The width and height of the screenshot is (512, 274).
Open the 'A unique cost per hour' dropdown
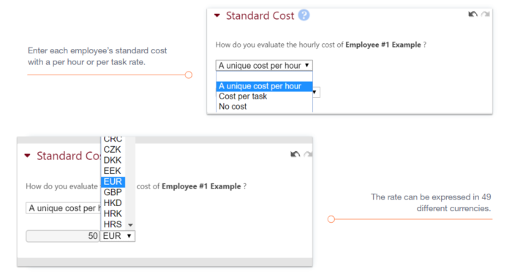pos(264,66)
